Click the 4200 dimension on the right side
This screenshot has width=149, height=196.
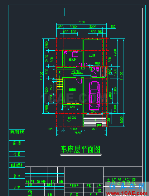[115, 53]
